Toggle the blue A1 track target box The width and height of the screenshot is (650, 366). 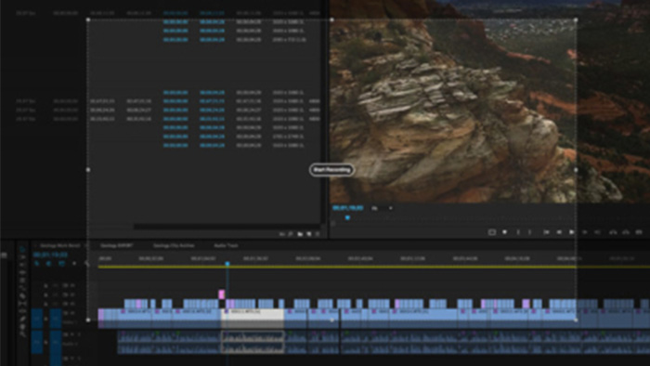click(x=56, y=342)
